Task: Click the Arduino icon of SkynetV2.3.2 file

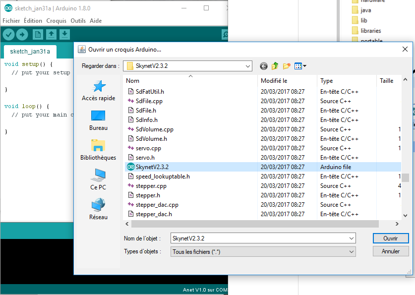Action: click(131, 167)
